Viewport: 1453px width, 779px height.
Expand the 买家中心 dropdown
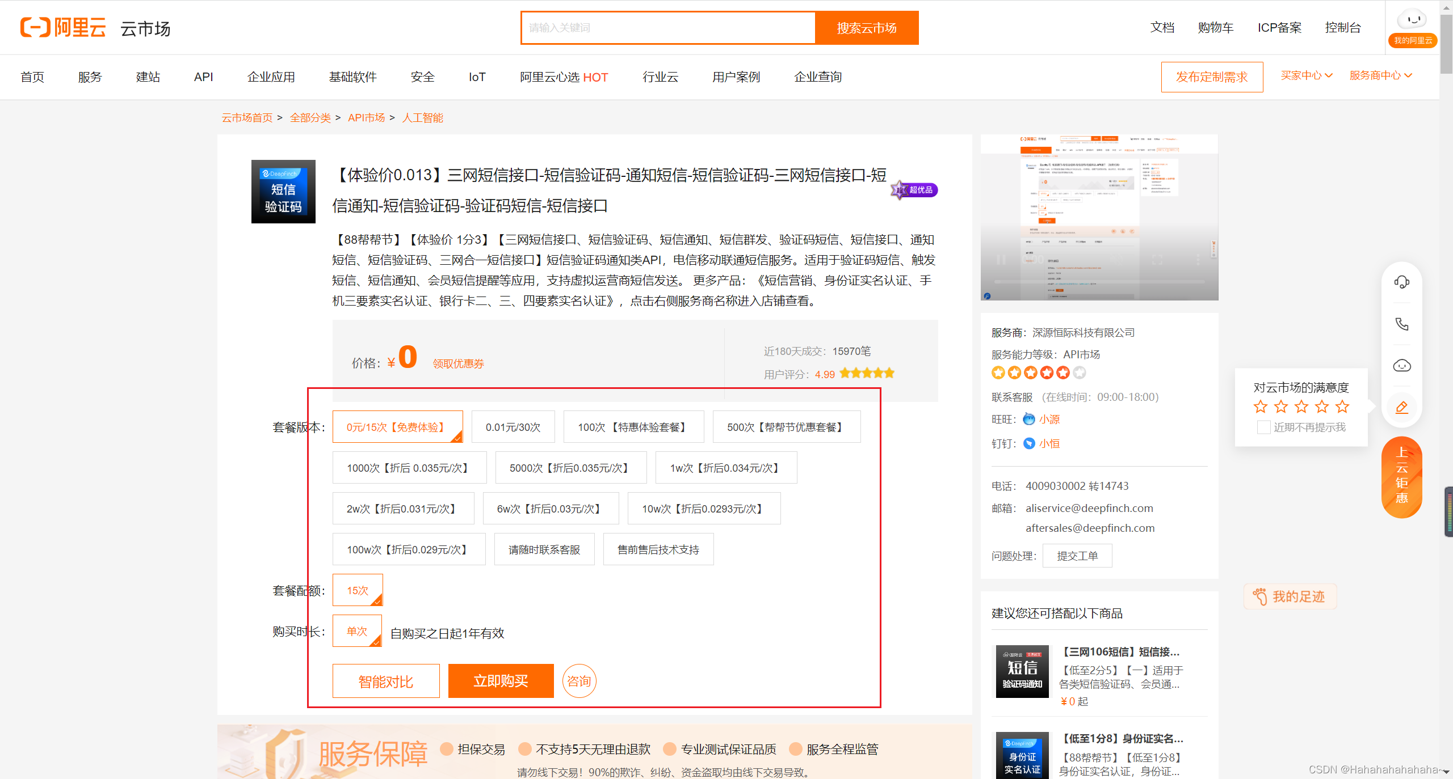pyautogui.click(x=1306, y=75)
